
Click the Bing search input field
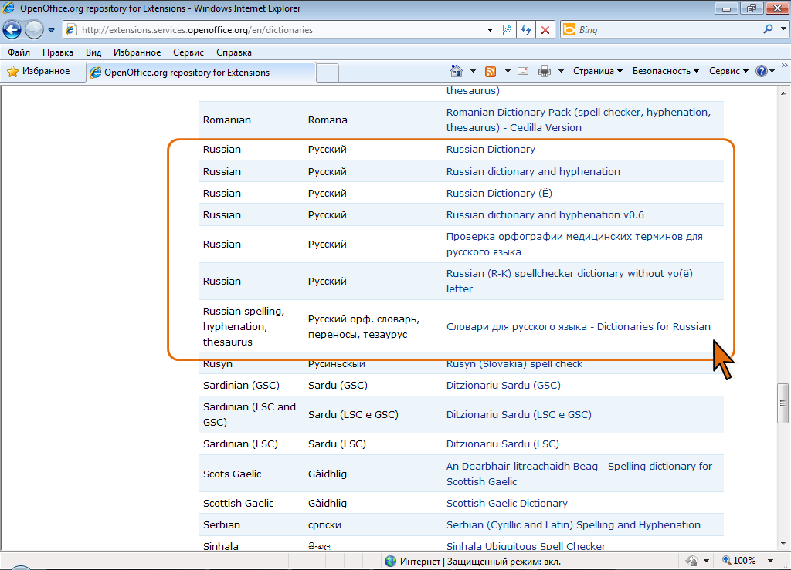664,30
